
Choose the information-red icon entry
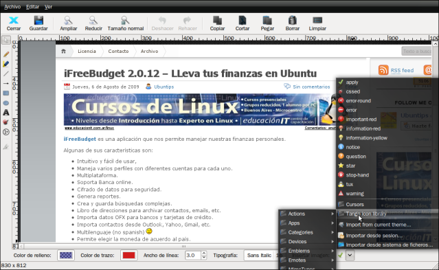387,128
